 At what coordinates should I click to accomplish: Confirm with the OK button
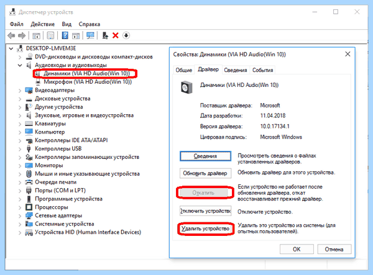point(297,249)
